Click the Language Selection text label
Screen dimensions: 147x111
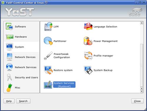click(x=105, y=27)
